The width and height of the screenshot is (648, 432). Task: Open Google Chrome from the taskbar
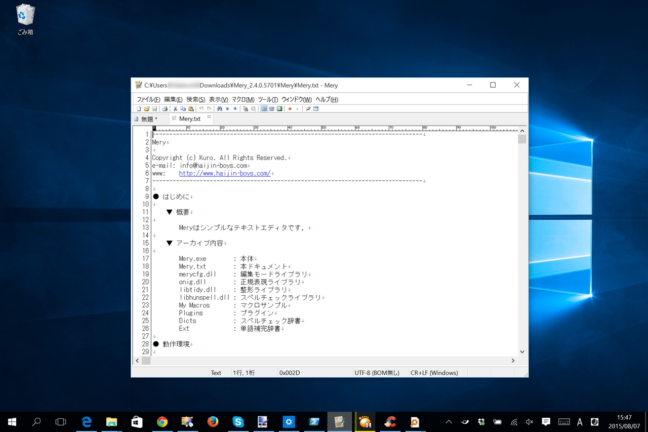[162, 422]
